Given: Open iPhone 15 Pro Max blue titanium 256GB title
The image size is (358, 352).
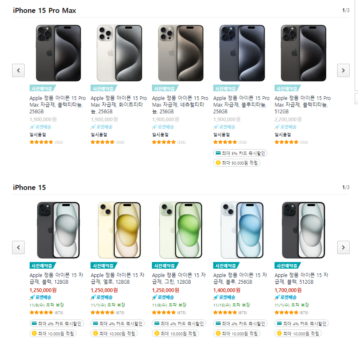Looking at the screenshot, I should 241,105.
